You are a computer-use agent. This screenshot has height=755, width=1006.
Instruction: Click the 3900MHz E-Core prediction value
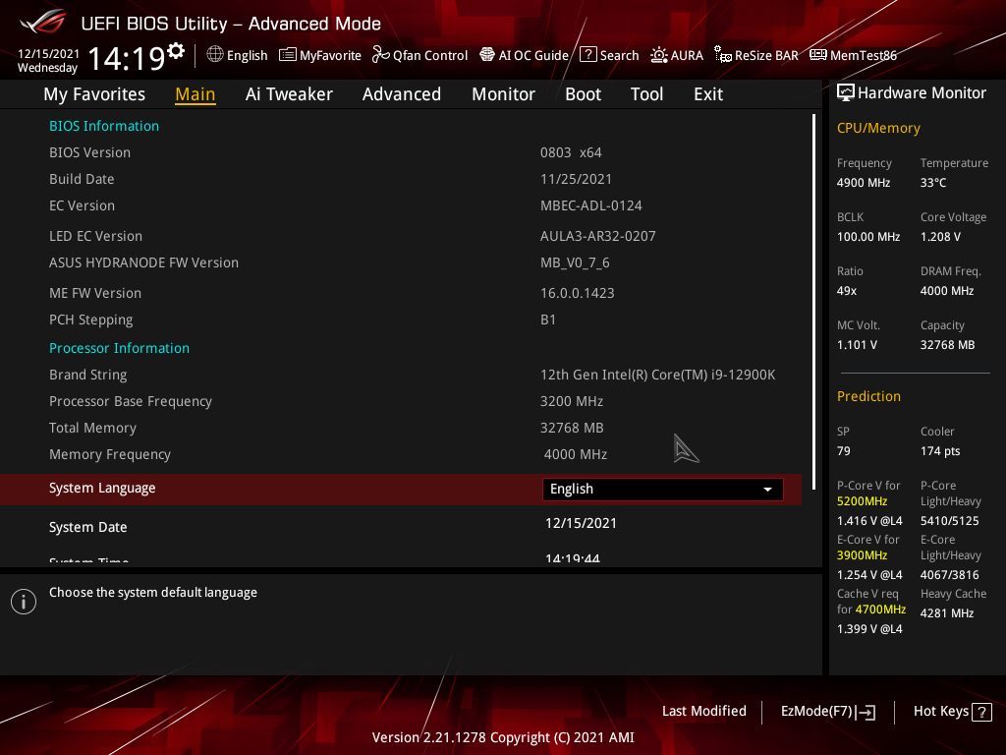point(862,555)
